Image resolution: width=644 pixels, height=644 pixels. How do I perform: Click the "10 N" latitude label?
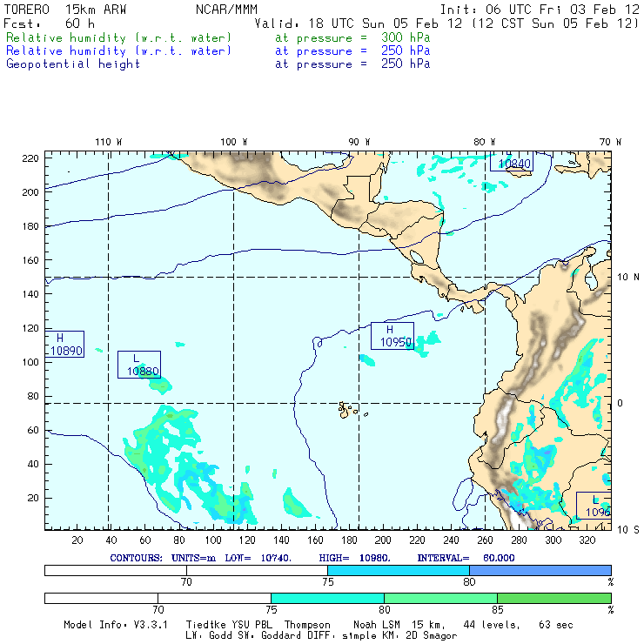(628, 278)
